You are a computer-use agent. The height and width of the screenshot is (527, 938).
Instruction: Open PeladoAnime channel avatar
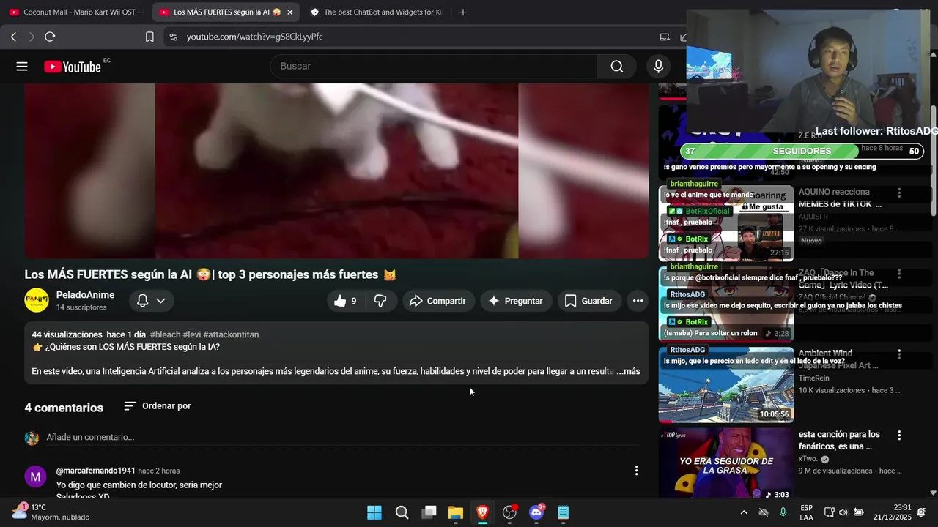coord(37,301)
